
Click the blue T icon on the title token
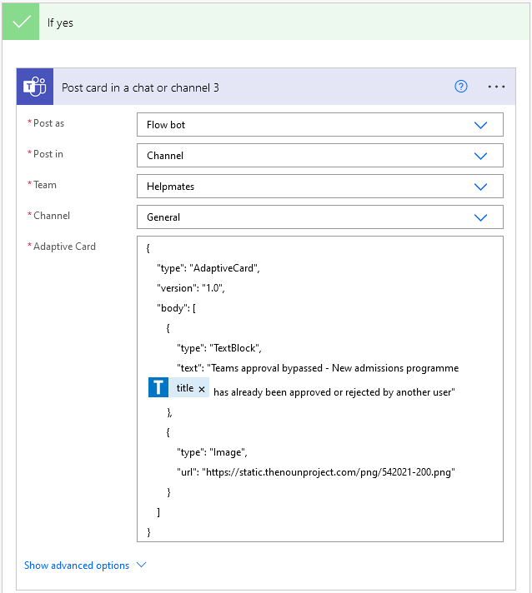point(158,388)
